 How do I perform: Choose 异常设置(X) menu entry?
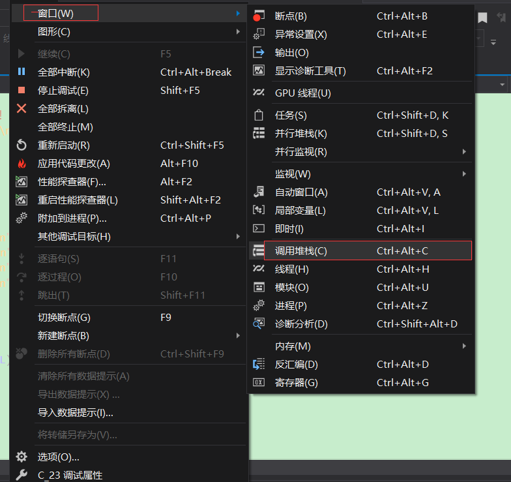pyautogui.click(x=360, y=34)
